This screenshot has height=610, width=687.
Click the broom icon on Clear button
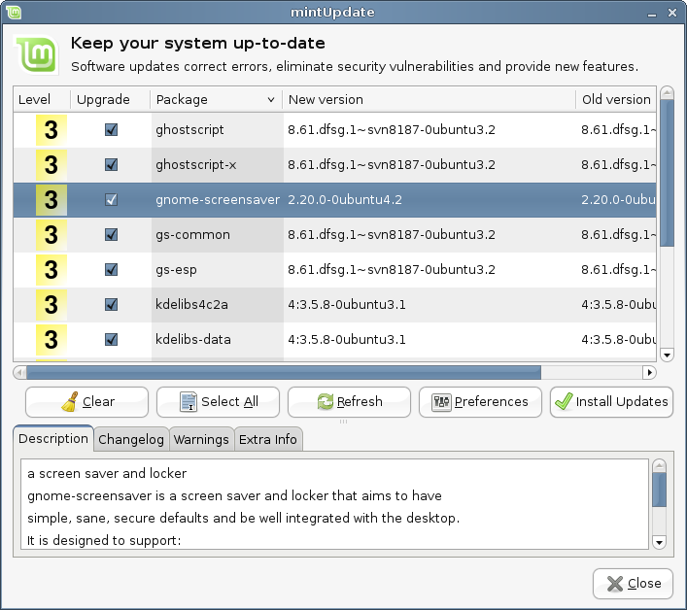(69, 401)
